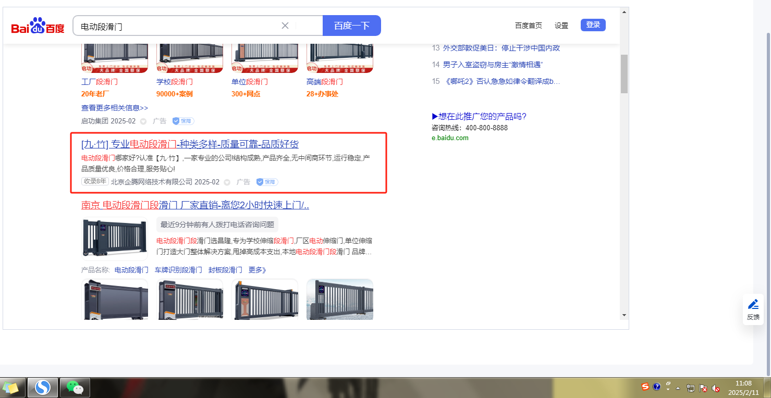Clear the search box with the X icon
The height and width of the screenshot is (398, 771).
tap(285, 26)
